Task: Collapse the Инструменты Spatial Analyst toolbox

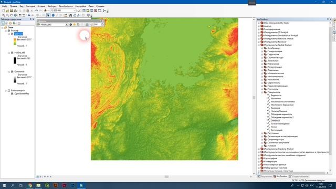Action: (259, 45)
